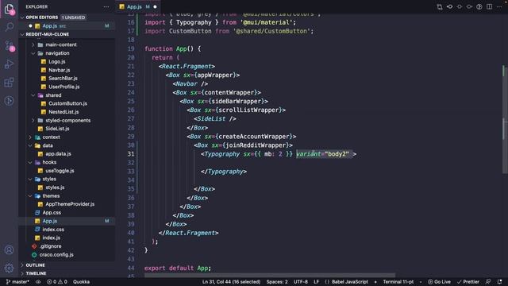Open SideList.js file
508x286 pixels.
click(57, 129)
